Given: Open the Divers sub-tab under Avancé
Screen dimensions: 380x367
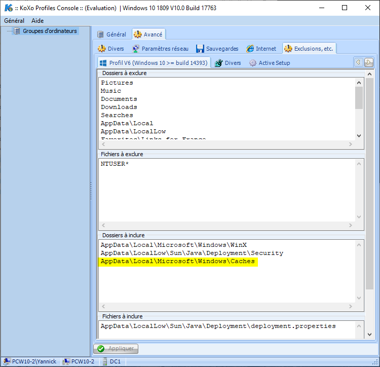Looking at the screenshot, I should tap(111, 49).
